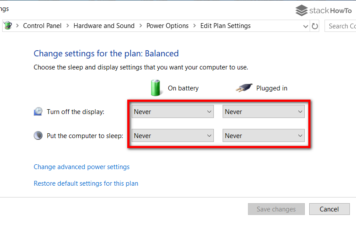The image size is (356, 225).
Task: Click the green battery icon
Action: tap(156, 88)
